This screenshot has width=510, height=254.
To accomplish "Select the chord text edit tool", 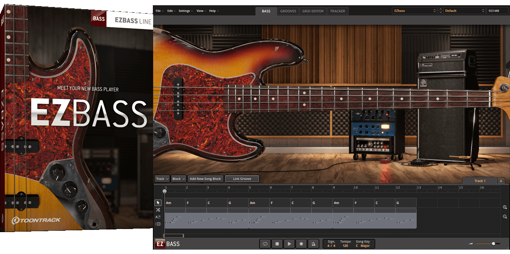I will [x=158, y=217].
